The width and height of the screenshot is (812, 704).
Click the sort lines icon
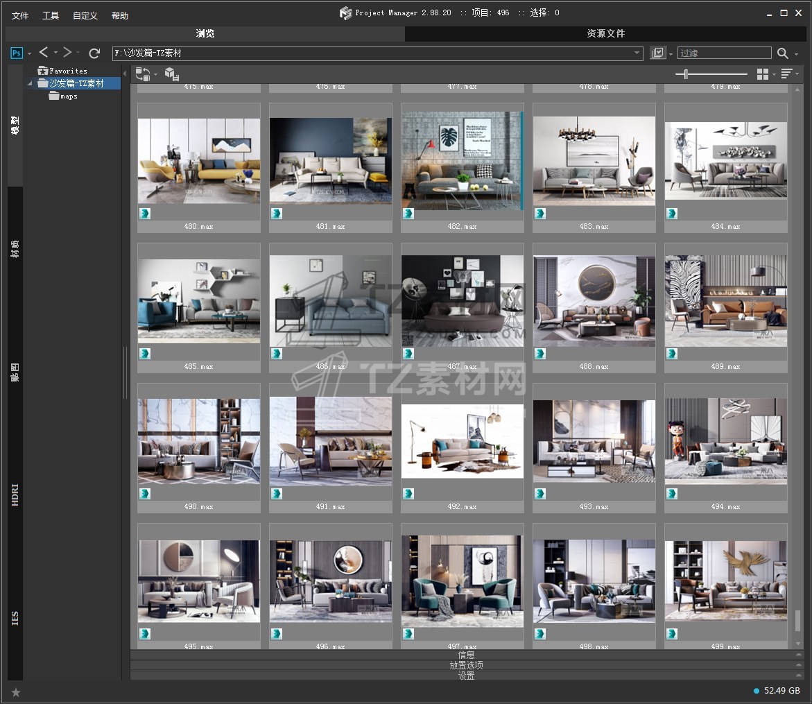coord(786,74)
